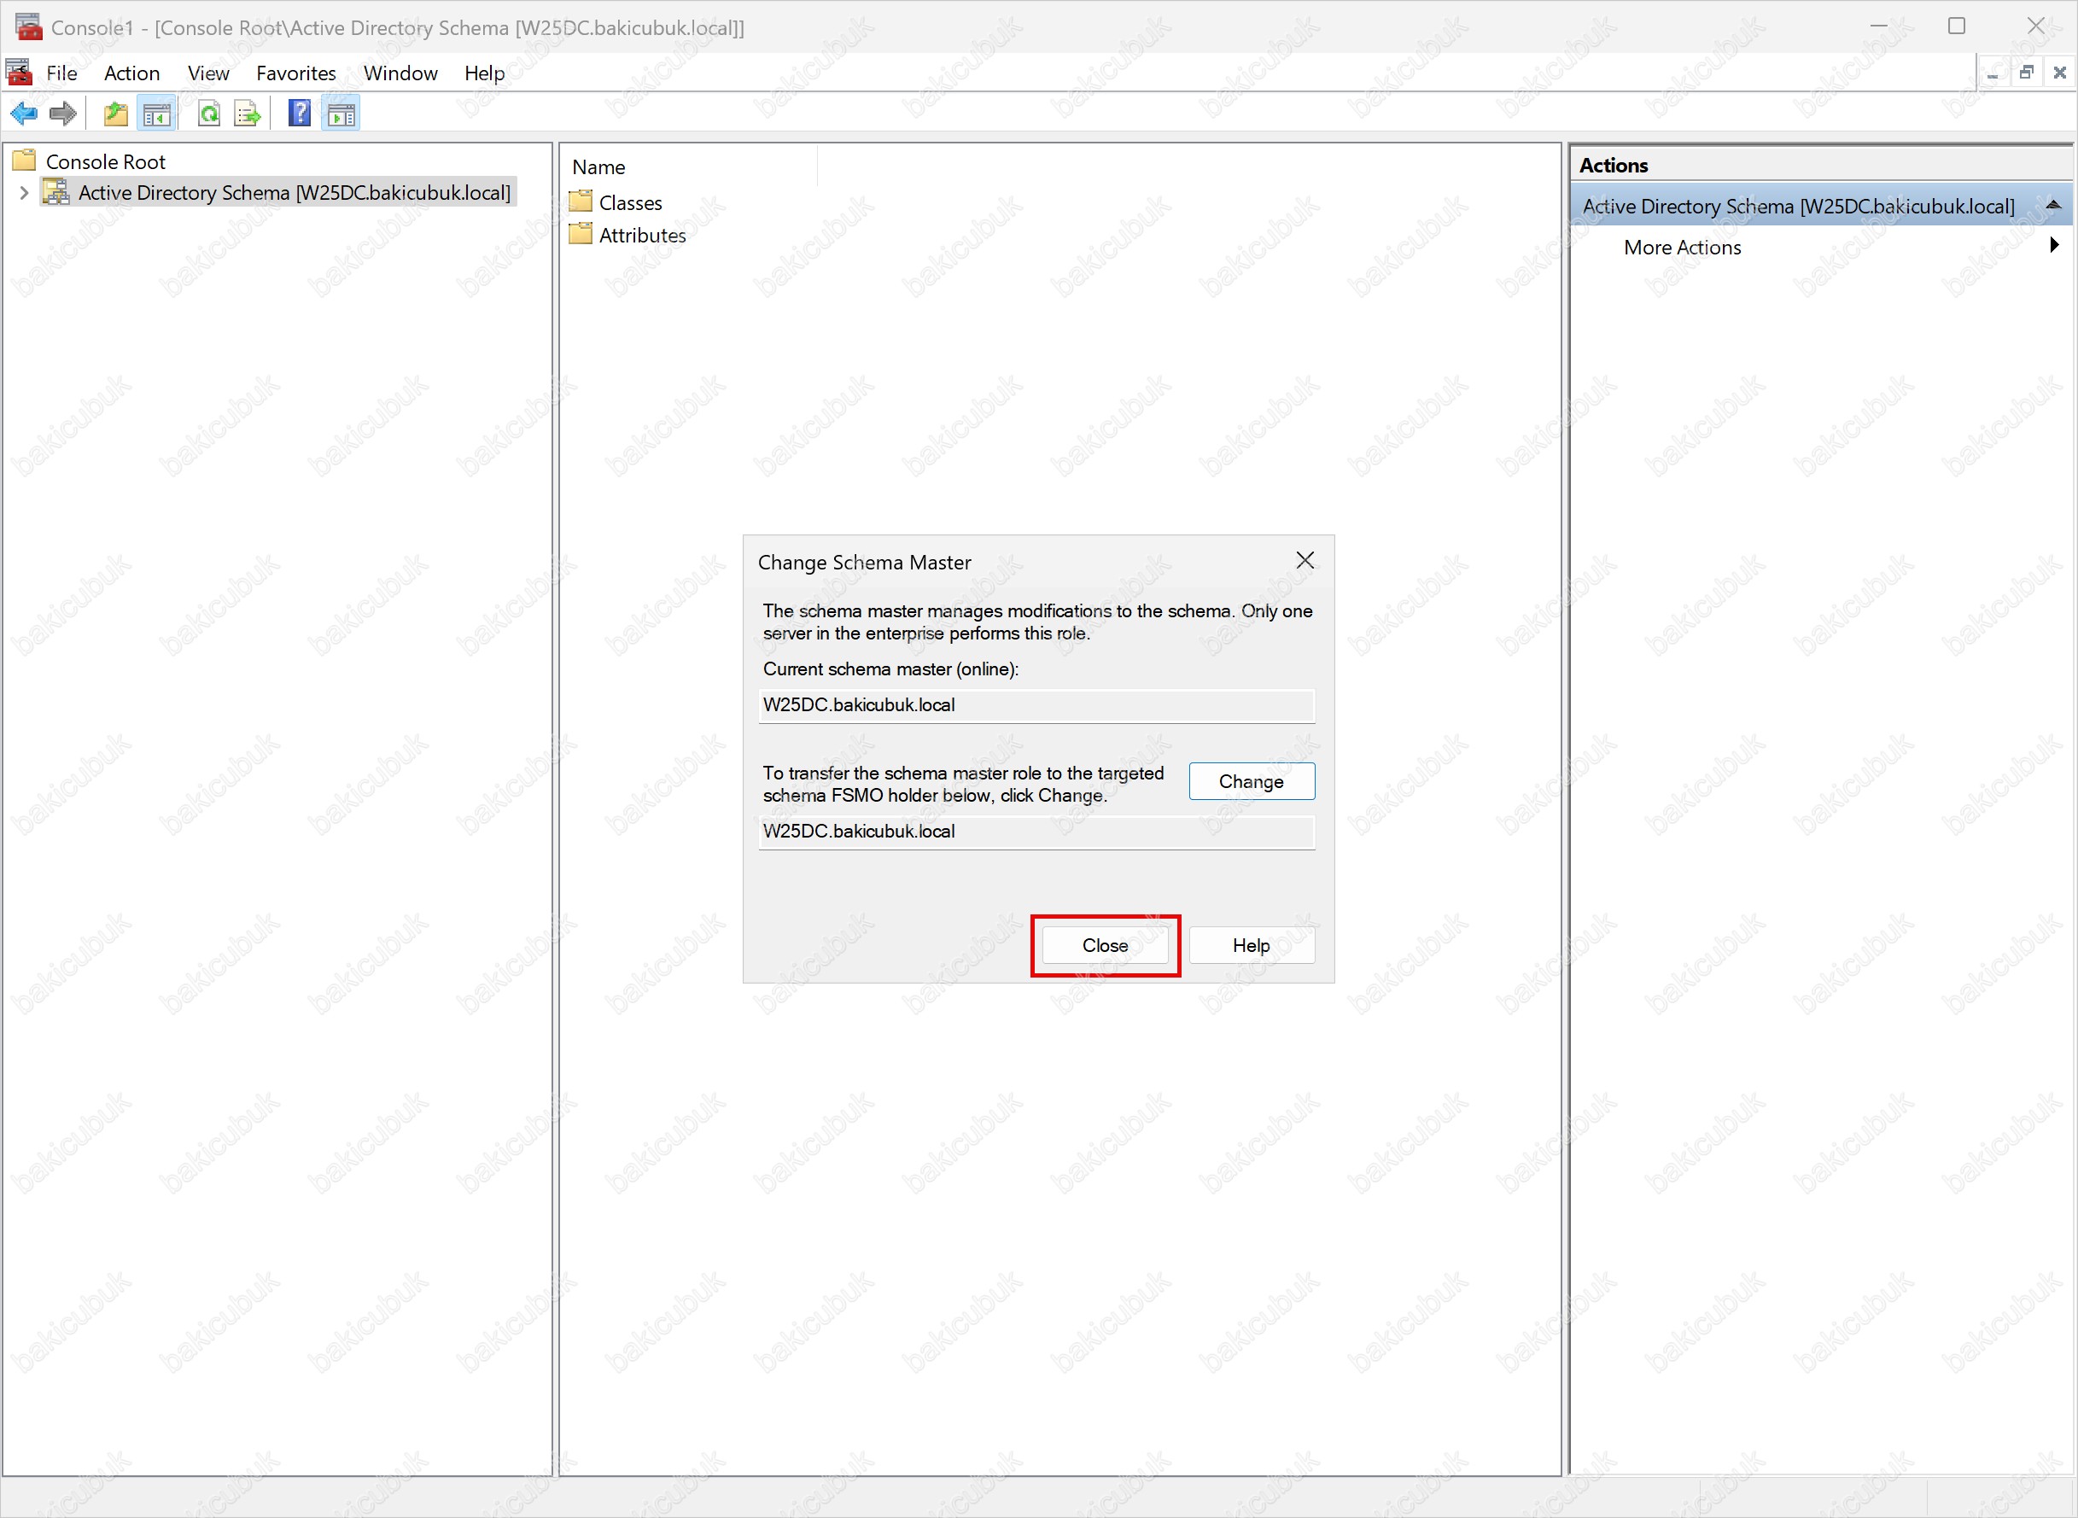Image resolution: width=2078 pixels, height=1518 pixels.
Task: Select Console Root in the tree
Action: [106, 161]
